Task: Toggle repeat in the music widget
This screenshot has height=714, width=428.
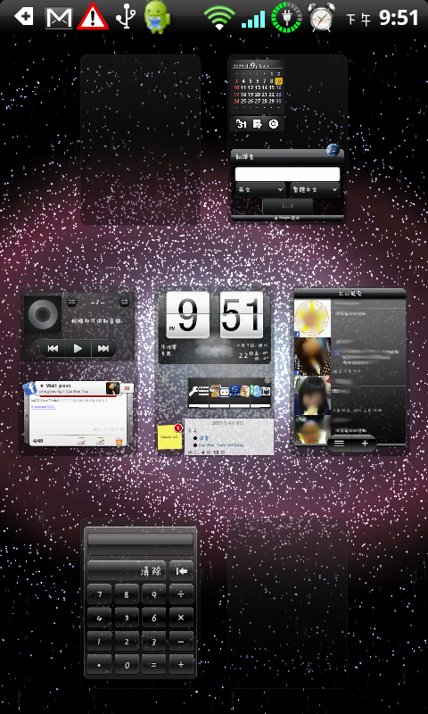Action: (124, 301)
